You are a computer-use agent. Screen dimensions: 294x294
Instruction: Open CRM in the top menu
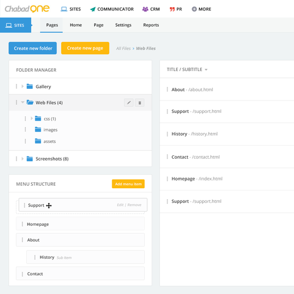151,9
